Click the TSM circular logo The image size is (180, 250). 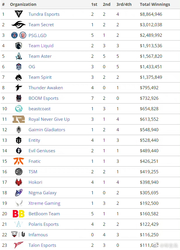[x=19, y=172]
